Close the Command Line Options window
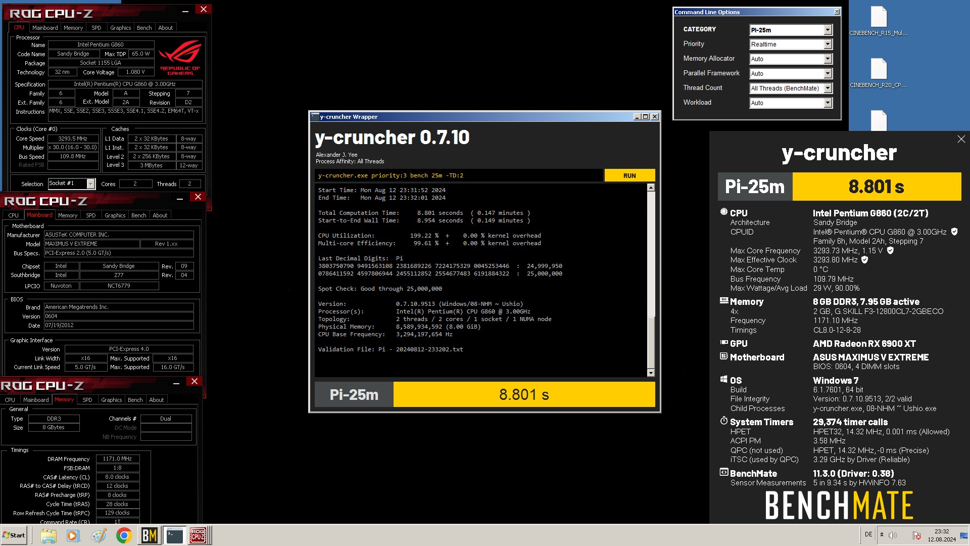Viewport: 970px width, 546px height. click(837, 12)
